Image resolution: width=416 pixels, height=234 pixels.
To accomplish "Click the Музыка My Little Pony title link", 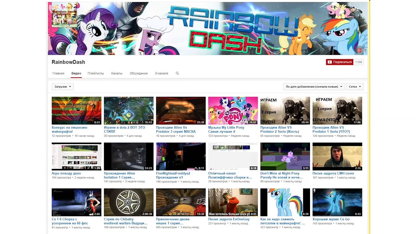I will [226, 130].
